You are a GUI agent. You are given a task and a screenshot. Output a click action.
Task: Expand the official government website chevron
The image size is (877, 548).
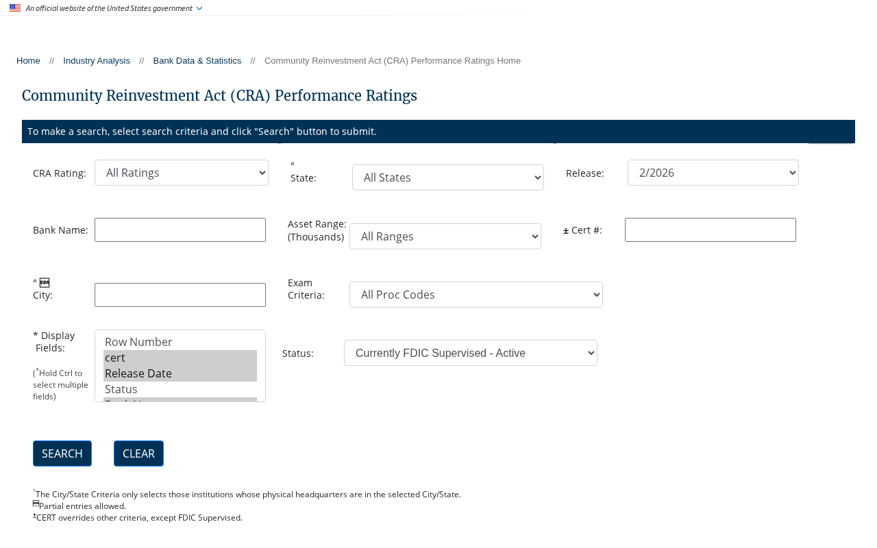point(199,8)
